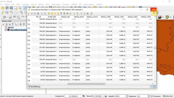174x98 pixels.
Task: Open the Растр menu
Action: click(x=48, y=4)
